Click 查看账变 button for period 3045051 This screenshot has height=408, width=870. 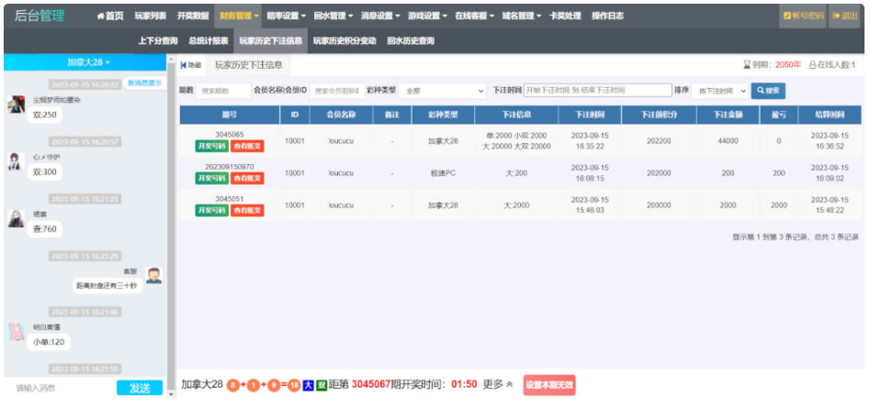[247, 210]
